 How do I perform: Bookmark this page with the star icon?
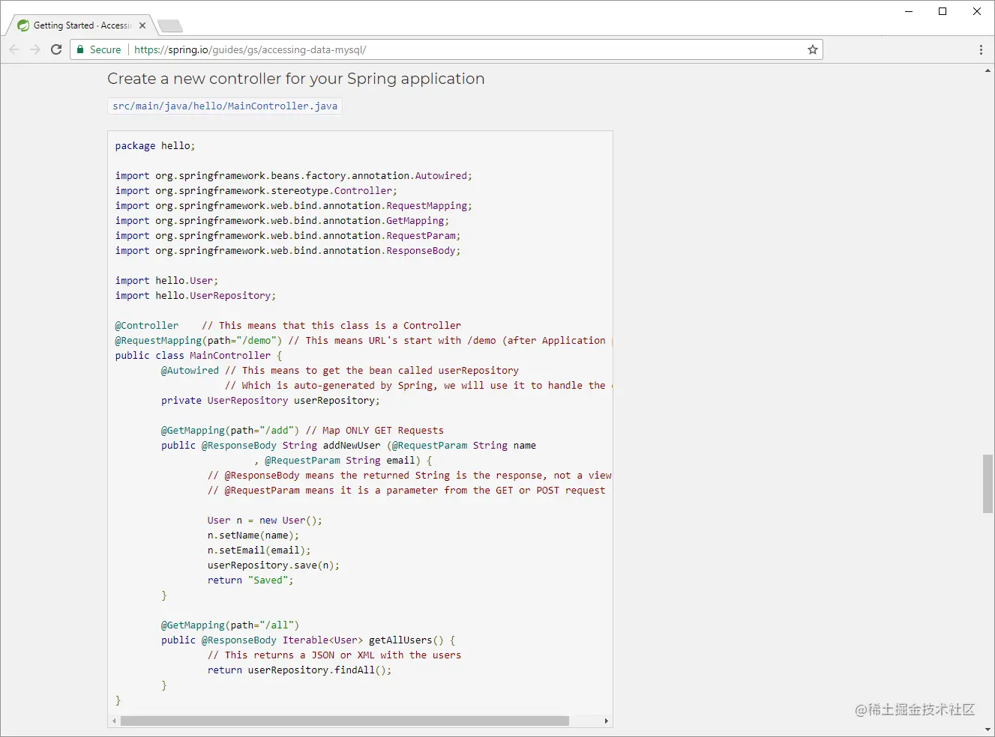click(812, 49)
